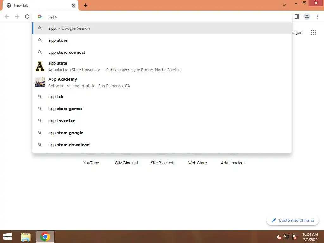Pick the "app store games" suggestion
This screenshot has width=324, height=243.
click(162, 109)
